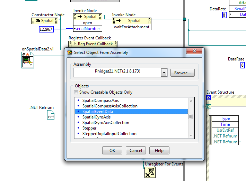Close the Select Object From Assembly dialog
This screenshot has height=181, width=246.
coord(194,52)
